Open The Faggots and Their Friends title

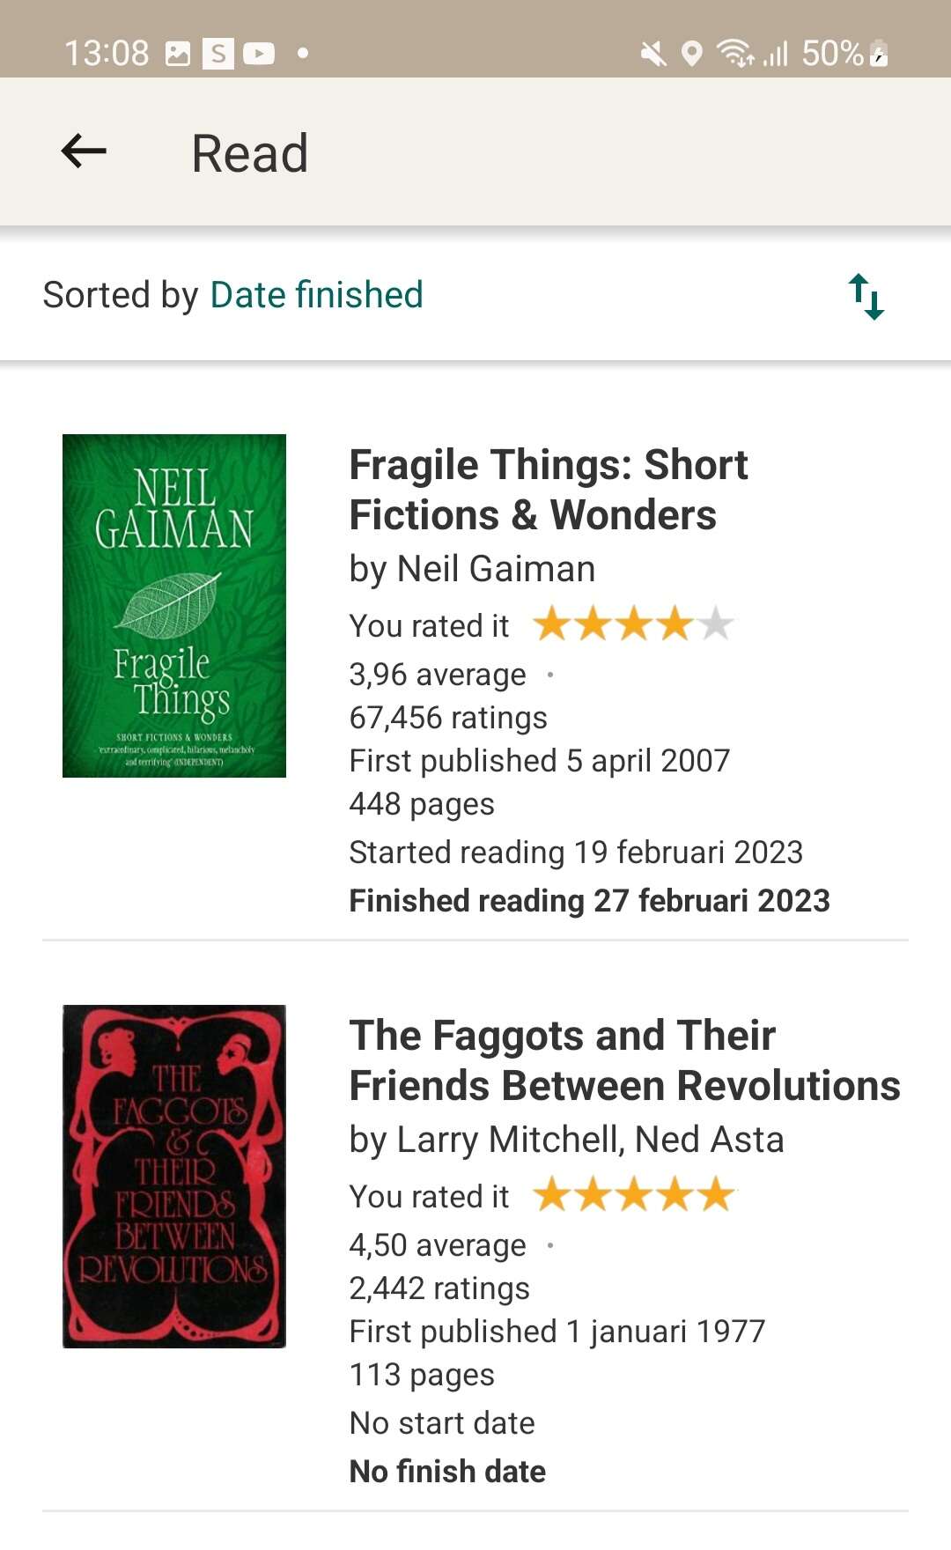click(x=624, y=1060)
